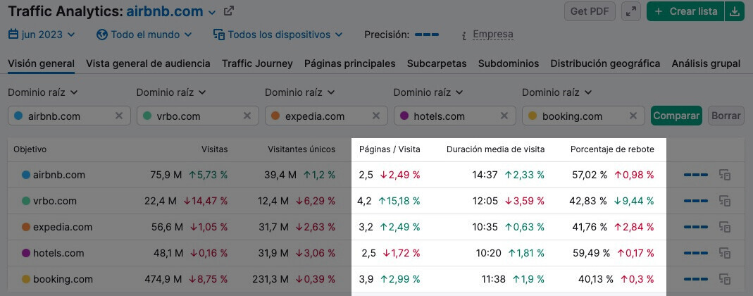Click the copy icon in booking.com row
Image resolution: width=753 pixels, height=296 pixels.
pyautogui.click(x=723, y=279)
